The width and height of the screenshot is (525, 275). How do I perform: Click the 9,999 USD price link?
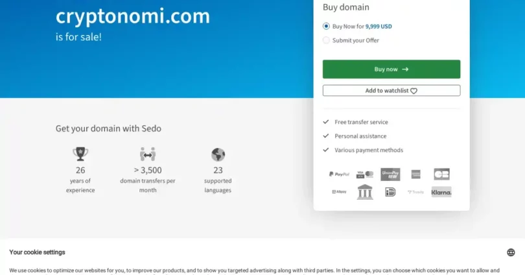pyautogui.click(x=379, y=26)
